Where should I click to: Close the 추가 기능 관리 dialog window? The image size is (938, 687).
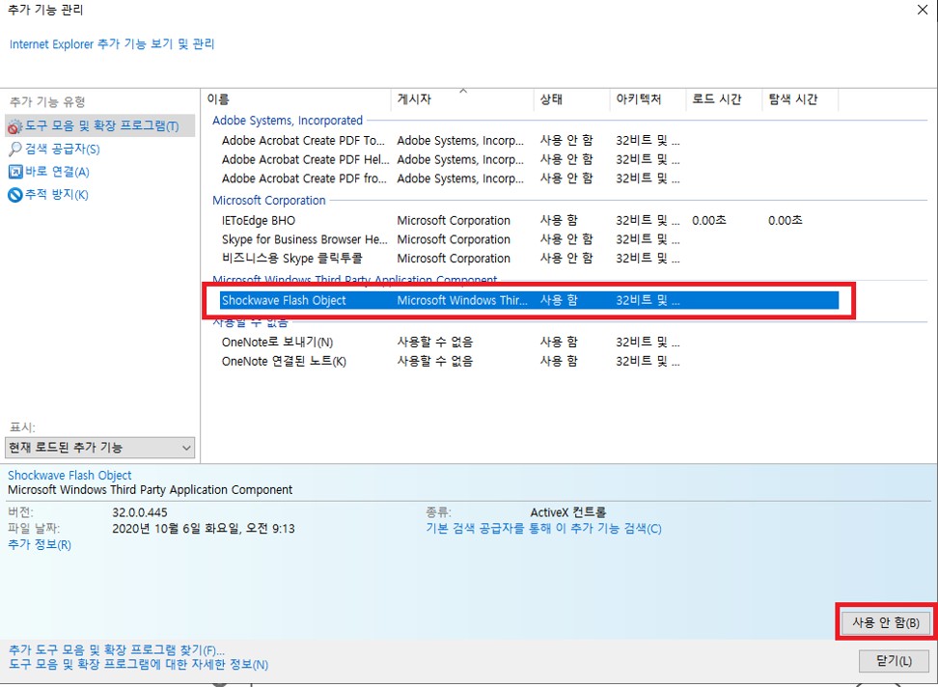923,11
